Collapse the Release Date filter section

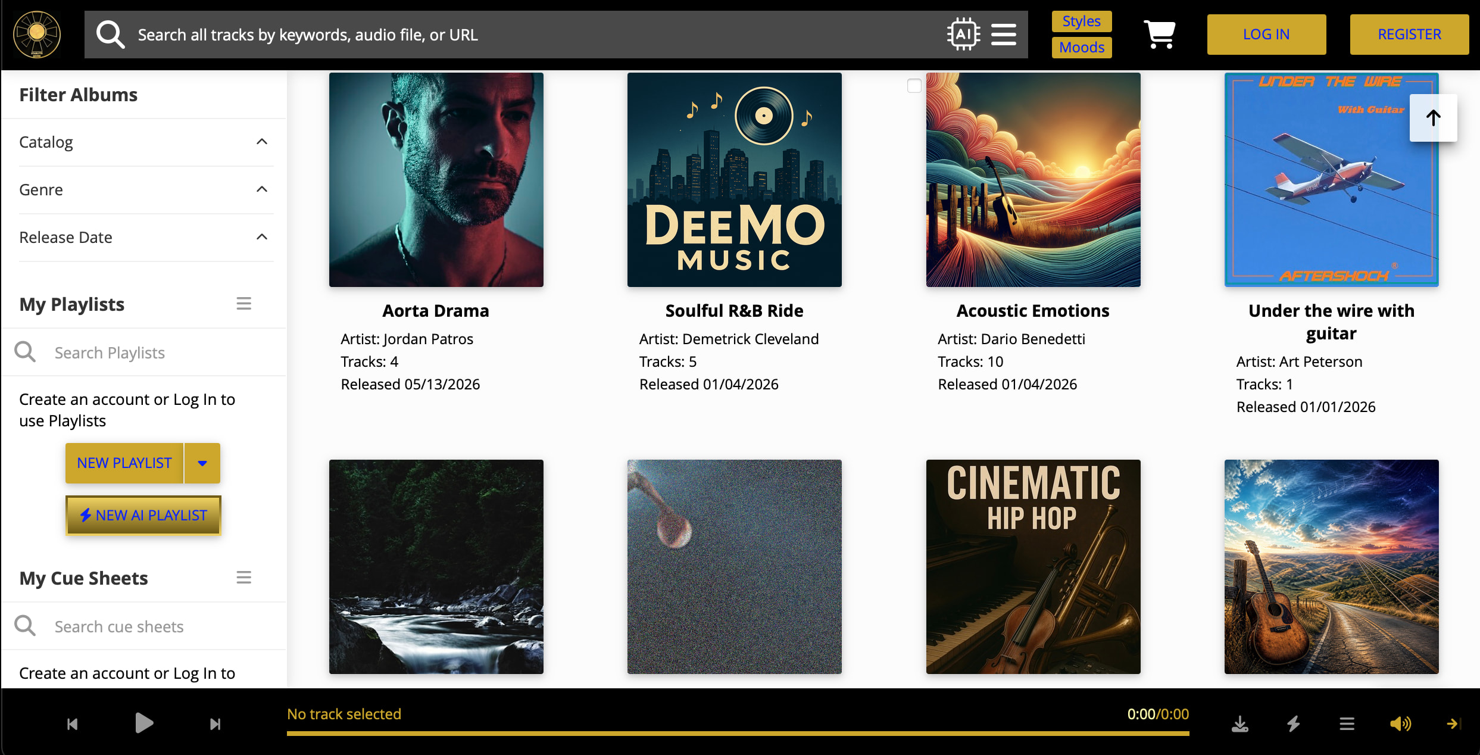click(x=262, y=237)
